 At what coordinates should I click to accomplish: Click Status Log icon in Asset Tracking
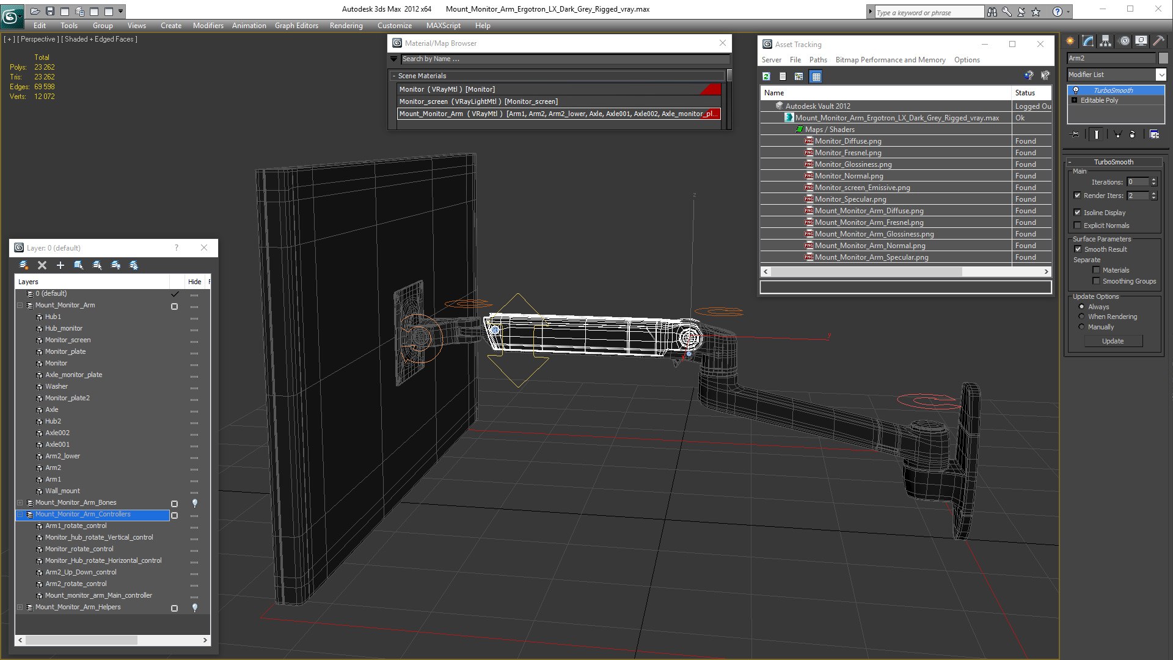(x=783, y=76)
